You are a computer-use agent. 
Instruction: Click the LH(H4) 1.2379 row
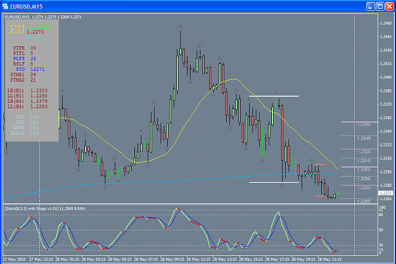(x=27, y=101)
